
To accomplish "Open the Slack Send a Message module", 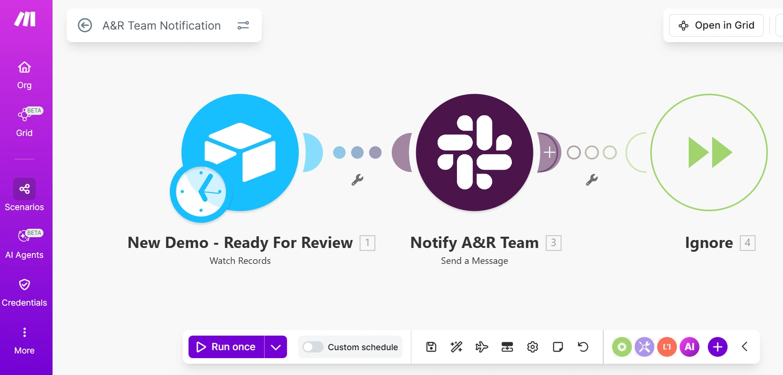I will (x=474, y=152).
